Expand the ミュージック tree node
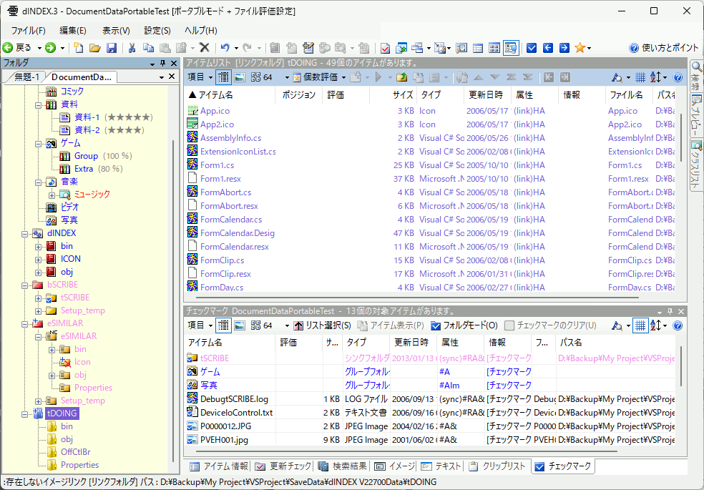Viewport: 704px width, 490px height. tap(52, 195)
